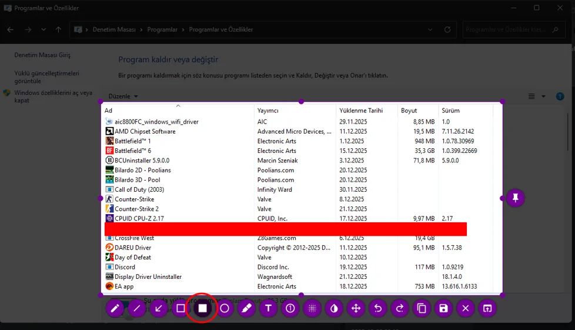Cancel the capture with X button
This screenshot has height=330, width=575.
coord(466,308)
